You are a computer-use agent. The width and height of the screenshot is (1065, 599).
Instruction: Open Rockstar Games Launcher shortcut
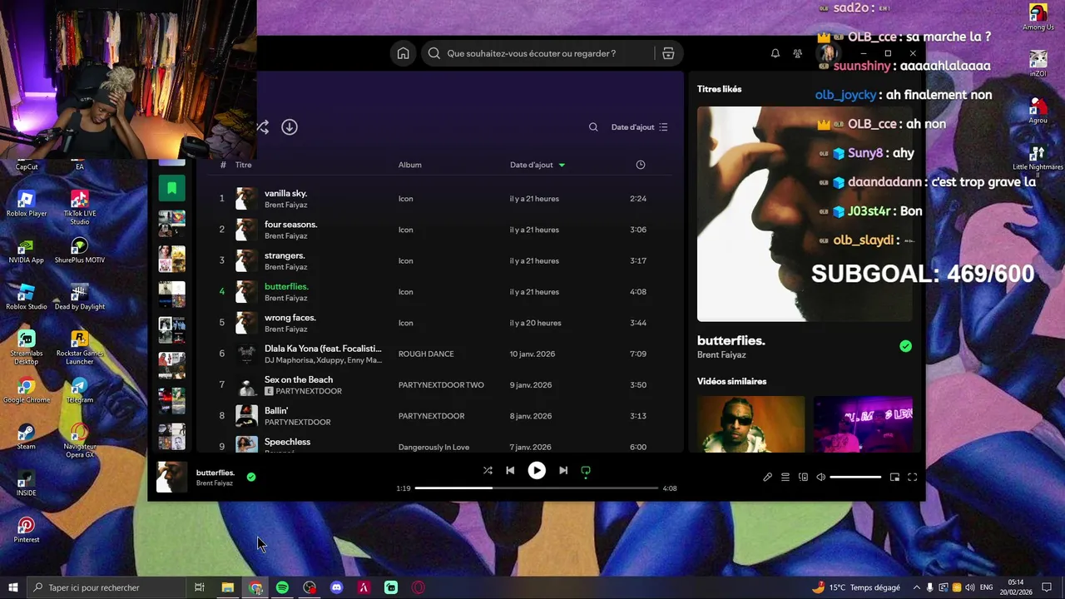[80, 347]
